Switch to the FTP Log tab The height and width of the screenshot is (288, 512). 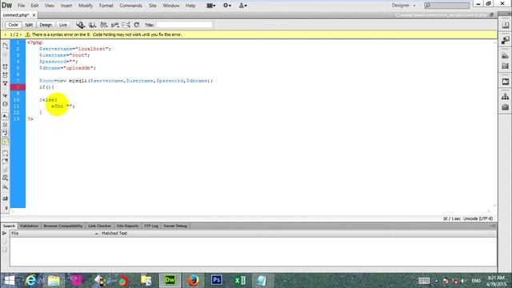[x=151, y=226]
